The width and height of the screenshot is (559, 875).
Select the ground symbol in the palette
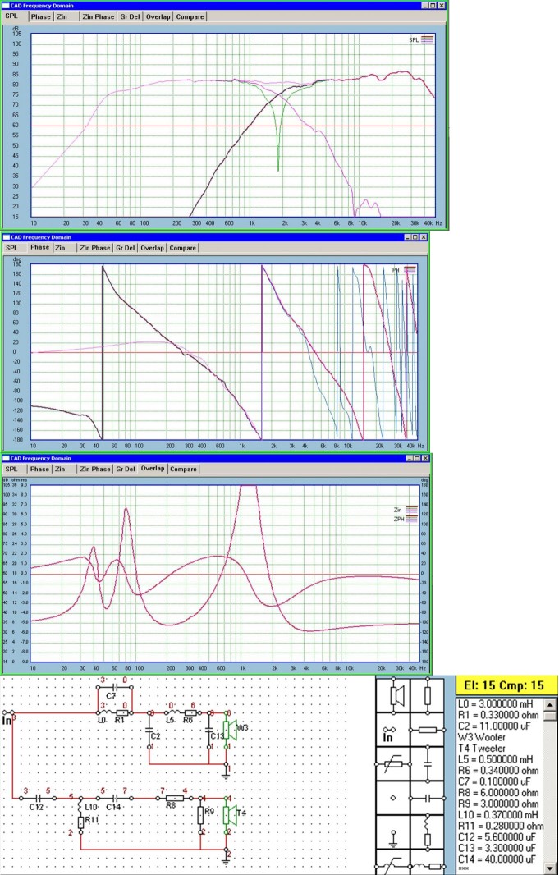click(393, 837)
